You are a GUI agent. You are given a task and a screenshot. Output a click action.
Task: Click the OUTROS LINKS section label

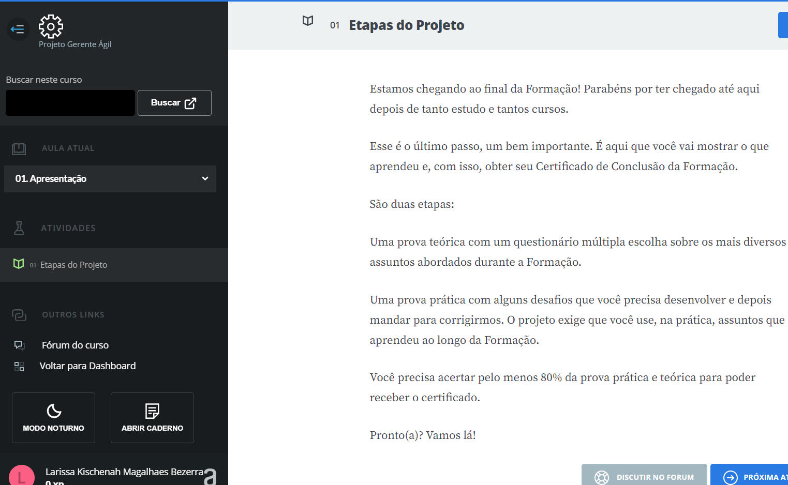point(73,315)
